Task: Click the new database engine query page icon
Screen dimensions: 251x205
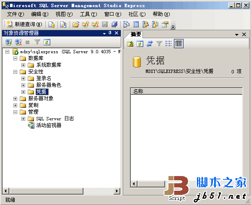Action: tap(52, 24)
